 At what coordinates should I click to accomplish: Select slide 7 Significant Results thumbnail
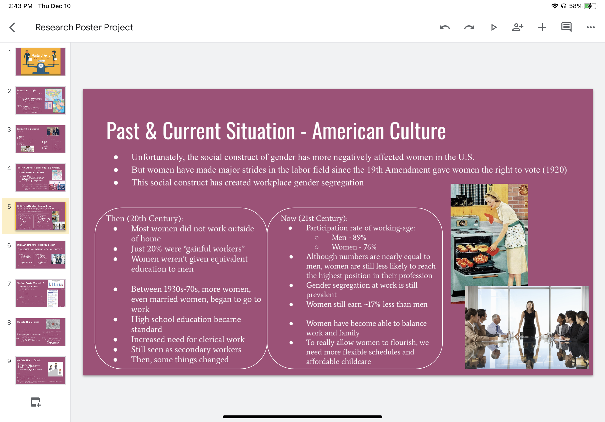tap(40, 293)
